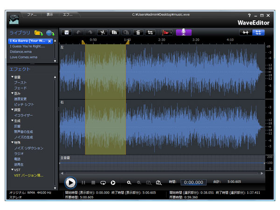Collapse the 音量 effects group
The image size is (280, 210).
click(13, 77)
